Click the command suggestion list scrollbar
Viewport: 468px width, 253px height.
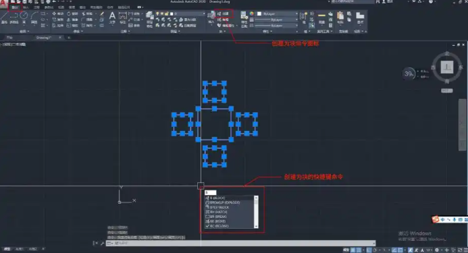256,212
